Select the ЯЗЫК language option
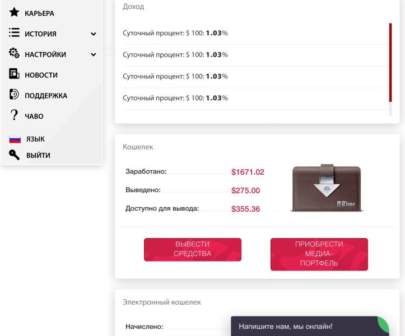 coord(35,139)
